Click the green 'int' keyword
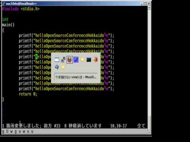The image size is (190, 142). [5, 19]
